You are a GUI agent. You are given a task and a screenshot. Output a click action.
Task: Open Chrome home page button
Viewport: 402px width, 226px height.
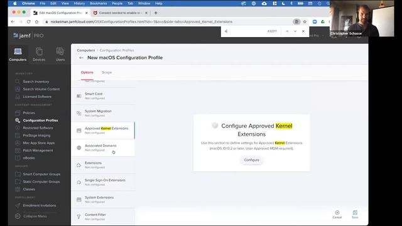[x=36, y=22]
